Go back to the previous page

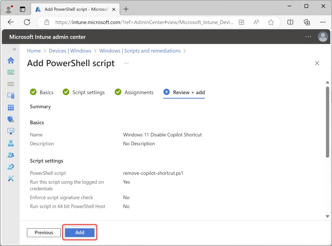point(11,22)
